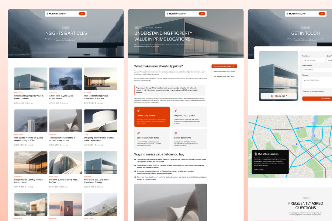Open 'The return of natural stone' article title
Image resolution: width=332 pixels, height=221 pixels.
(x=62, y=139)
